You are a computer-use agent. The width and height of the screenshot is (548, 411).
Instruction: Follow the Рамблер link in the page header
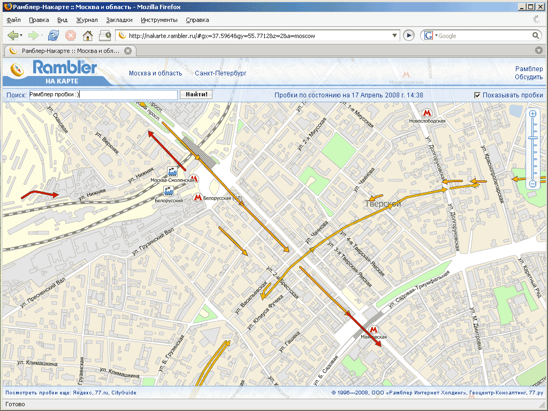(x=529, y=69)
